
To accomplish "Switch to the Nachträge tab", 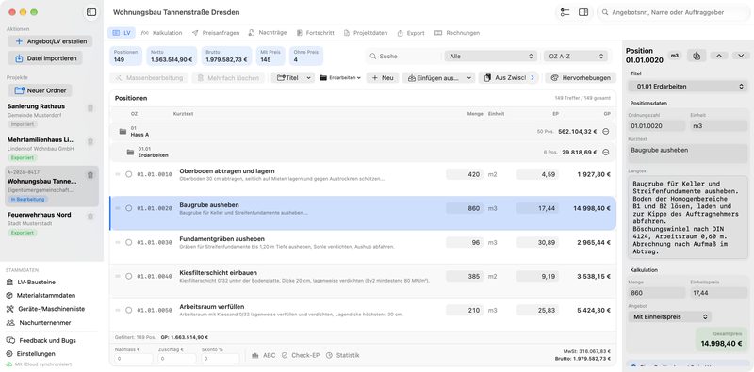I will coord(268,33).
